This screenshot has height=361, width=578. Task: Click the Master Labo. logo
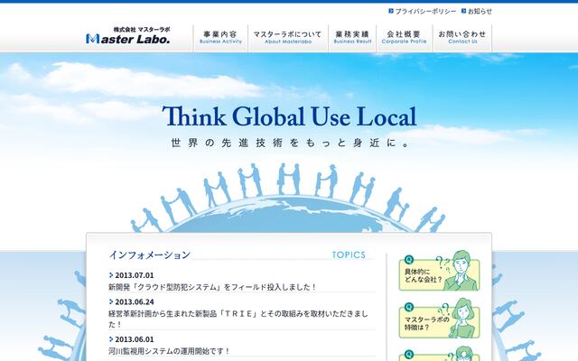[x=128, y=35]
